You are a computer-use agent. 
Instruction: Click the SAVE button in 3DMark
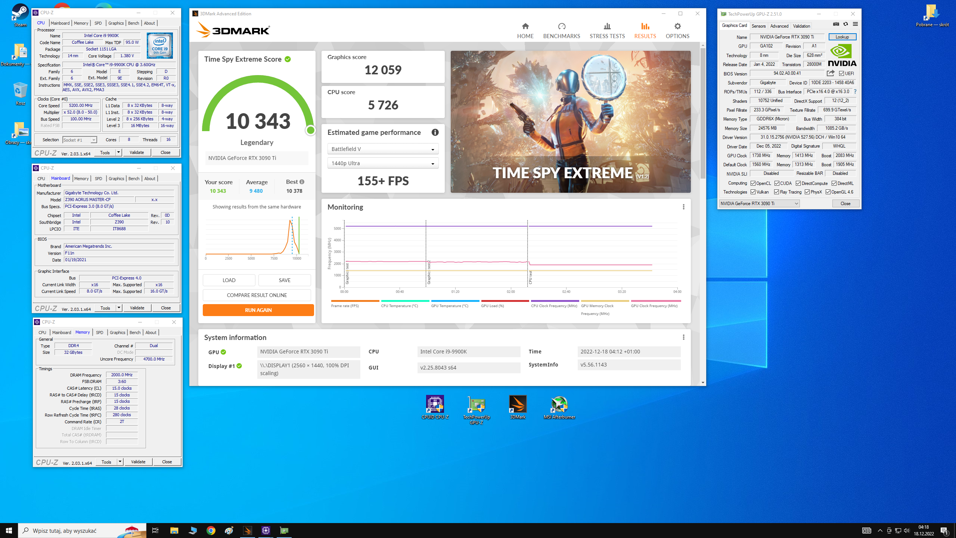tap(285, 280)
